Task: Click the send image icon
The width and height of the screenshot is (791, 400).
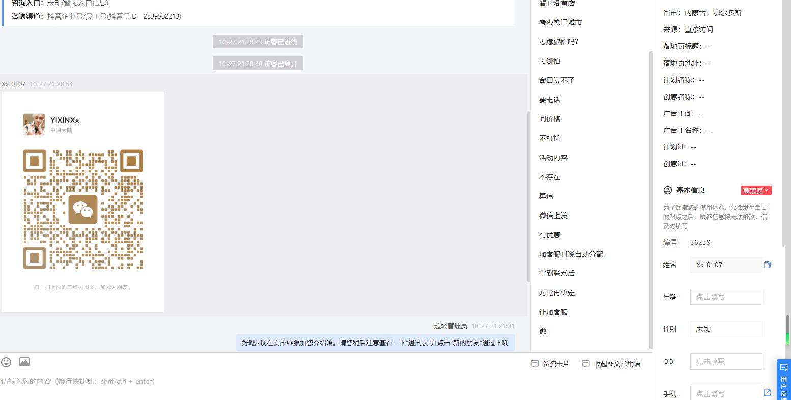Action: click(24, 362)
